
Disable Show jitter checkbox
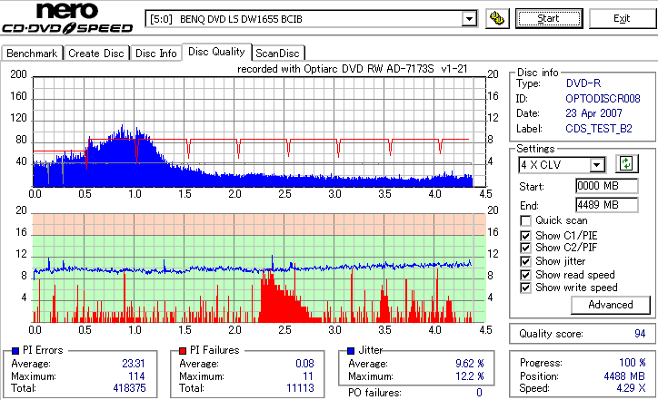pyautogui.click(x=525, y=261)
